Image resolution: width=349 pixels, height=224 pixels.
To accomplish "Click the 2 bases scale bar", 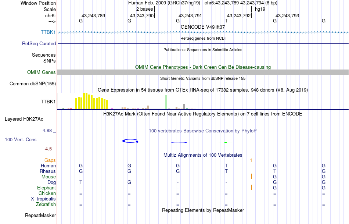I will 203,9.
